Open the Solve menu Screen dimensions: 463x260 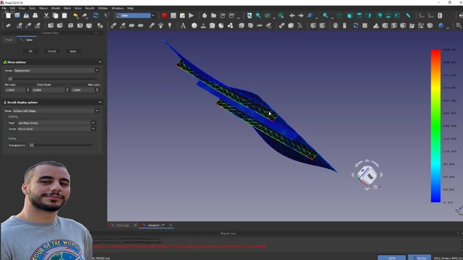[78, 8]
